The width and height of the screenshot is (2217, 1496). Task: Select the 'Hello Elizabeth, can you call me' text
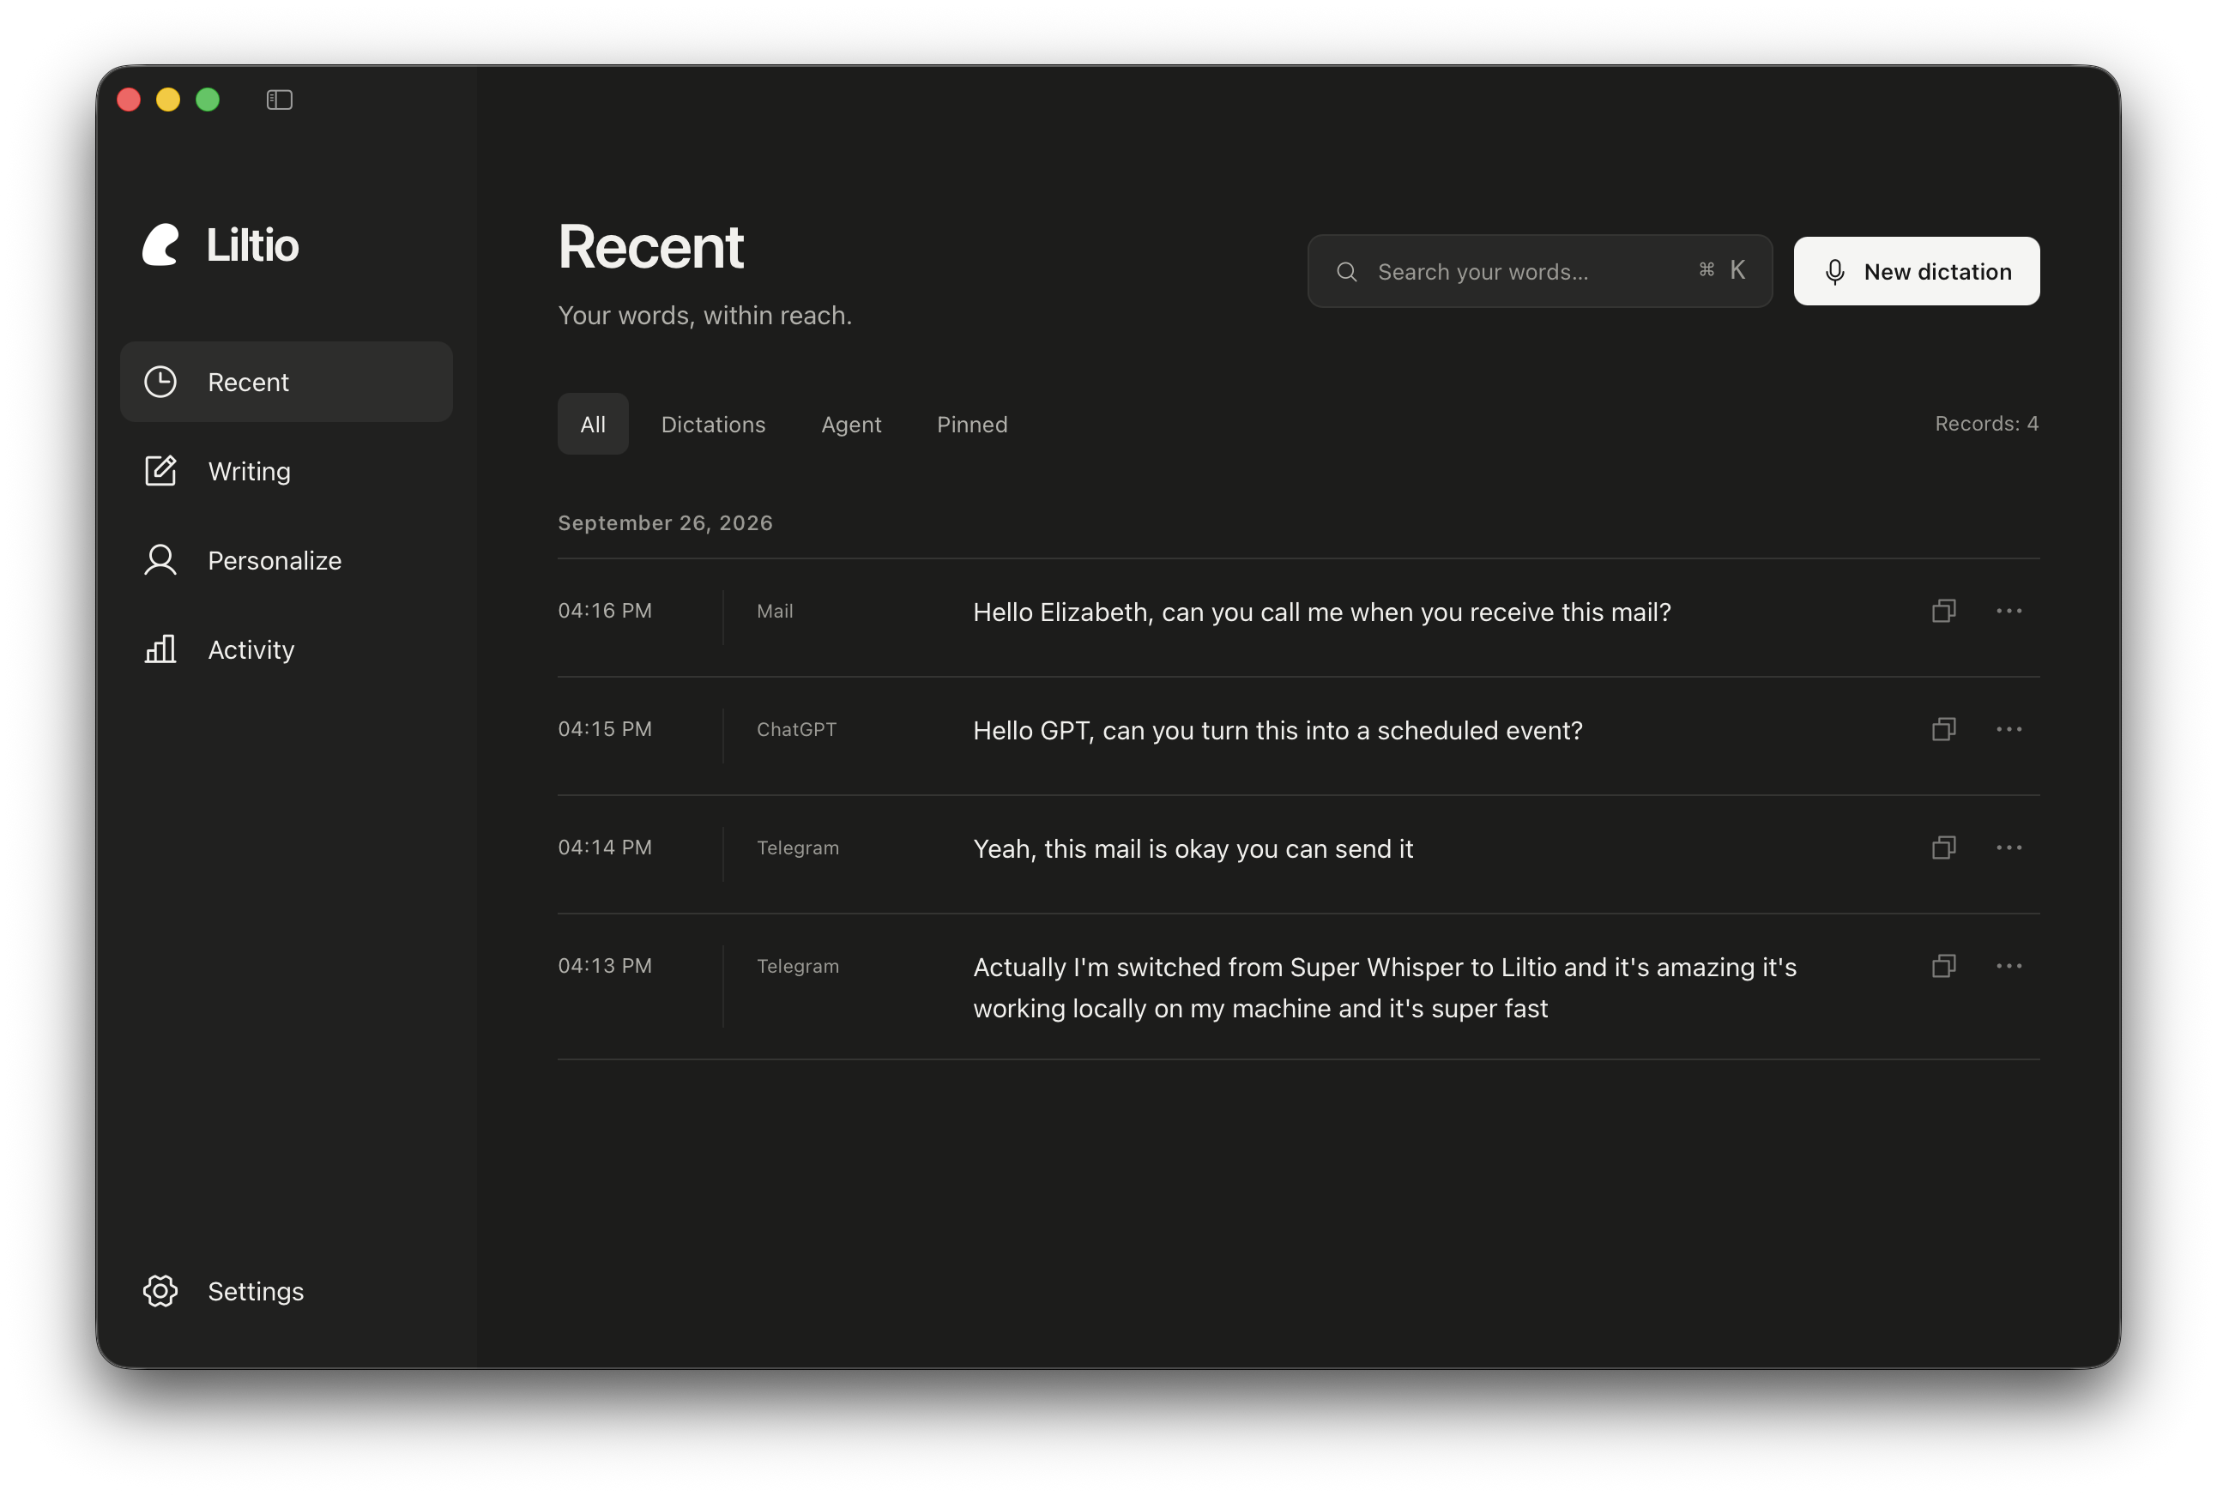point(1321,612)
